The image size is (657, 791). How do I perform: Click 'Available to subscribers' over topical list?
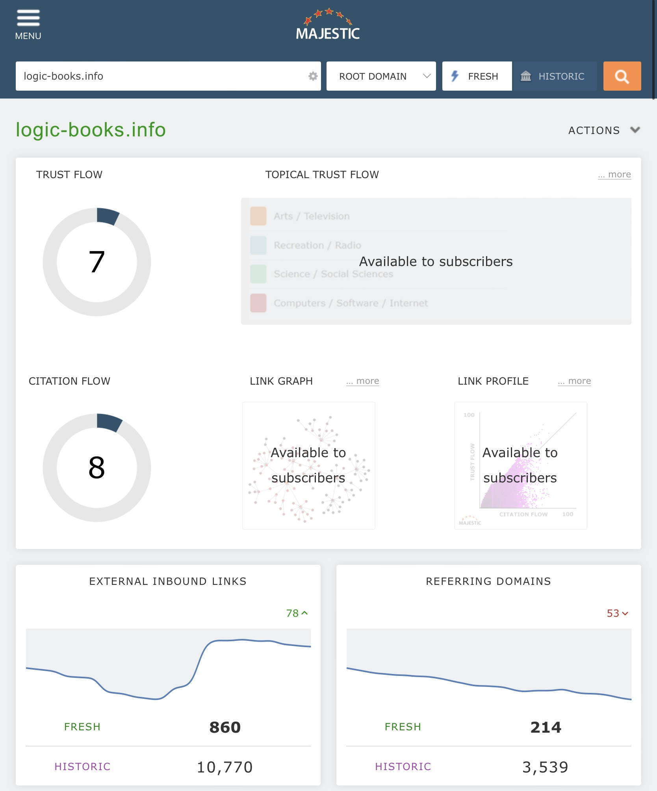pyautogui.click(x=436, y=261)
